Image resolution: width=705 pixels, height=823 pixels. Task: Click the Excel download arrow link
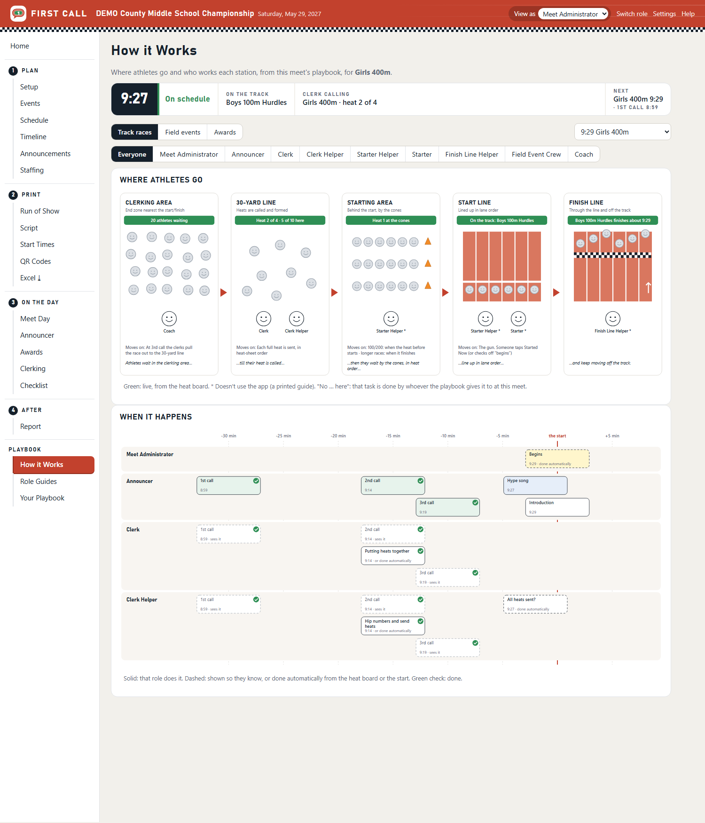coord(31,278)
